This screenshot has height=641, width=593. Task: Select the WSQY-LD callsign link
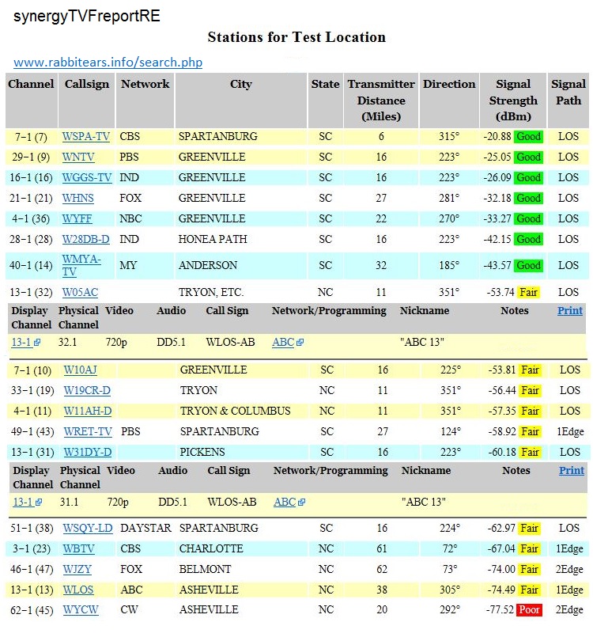tap(87, 528)
